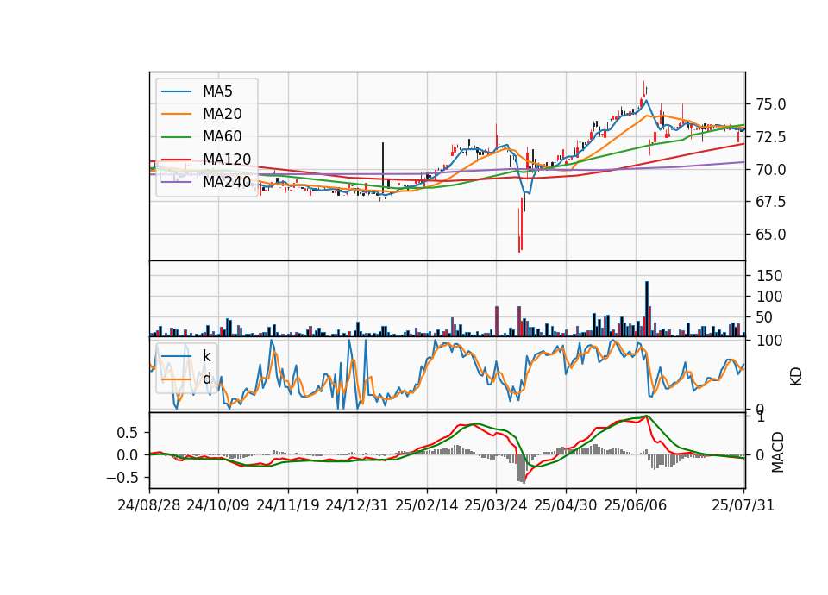Click the 72.5 price axis tick
This screenshot has width=828, height=595.
point(770,137)
